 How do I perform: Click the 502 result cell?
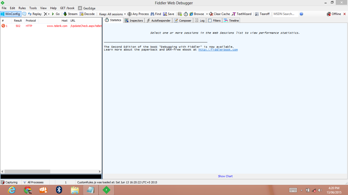click(18, 26)
